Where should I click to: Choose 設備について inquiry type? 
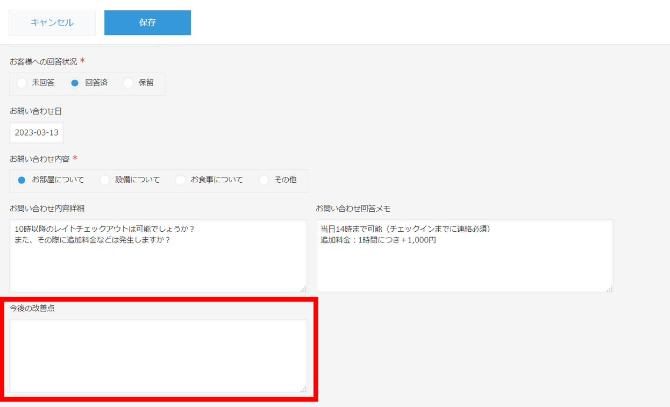[105, 180]
